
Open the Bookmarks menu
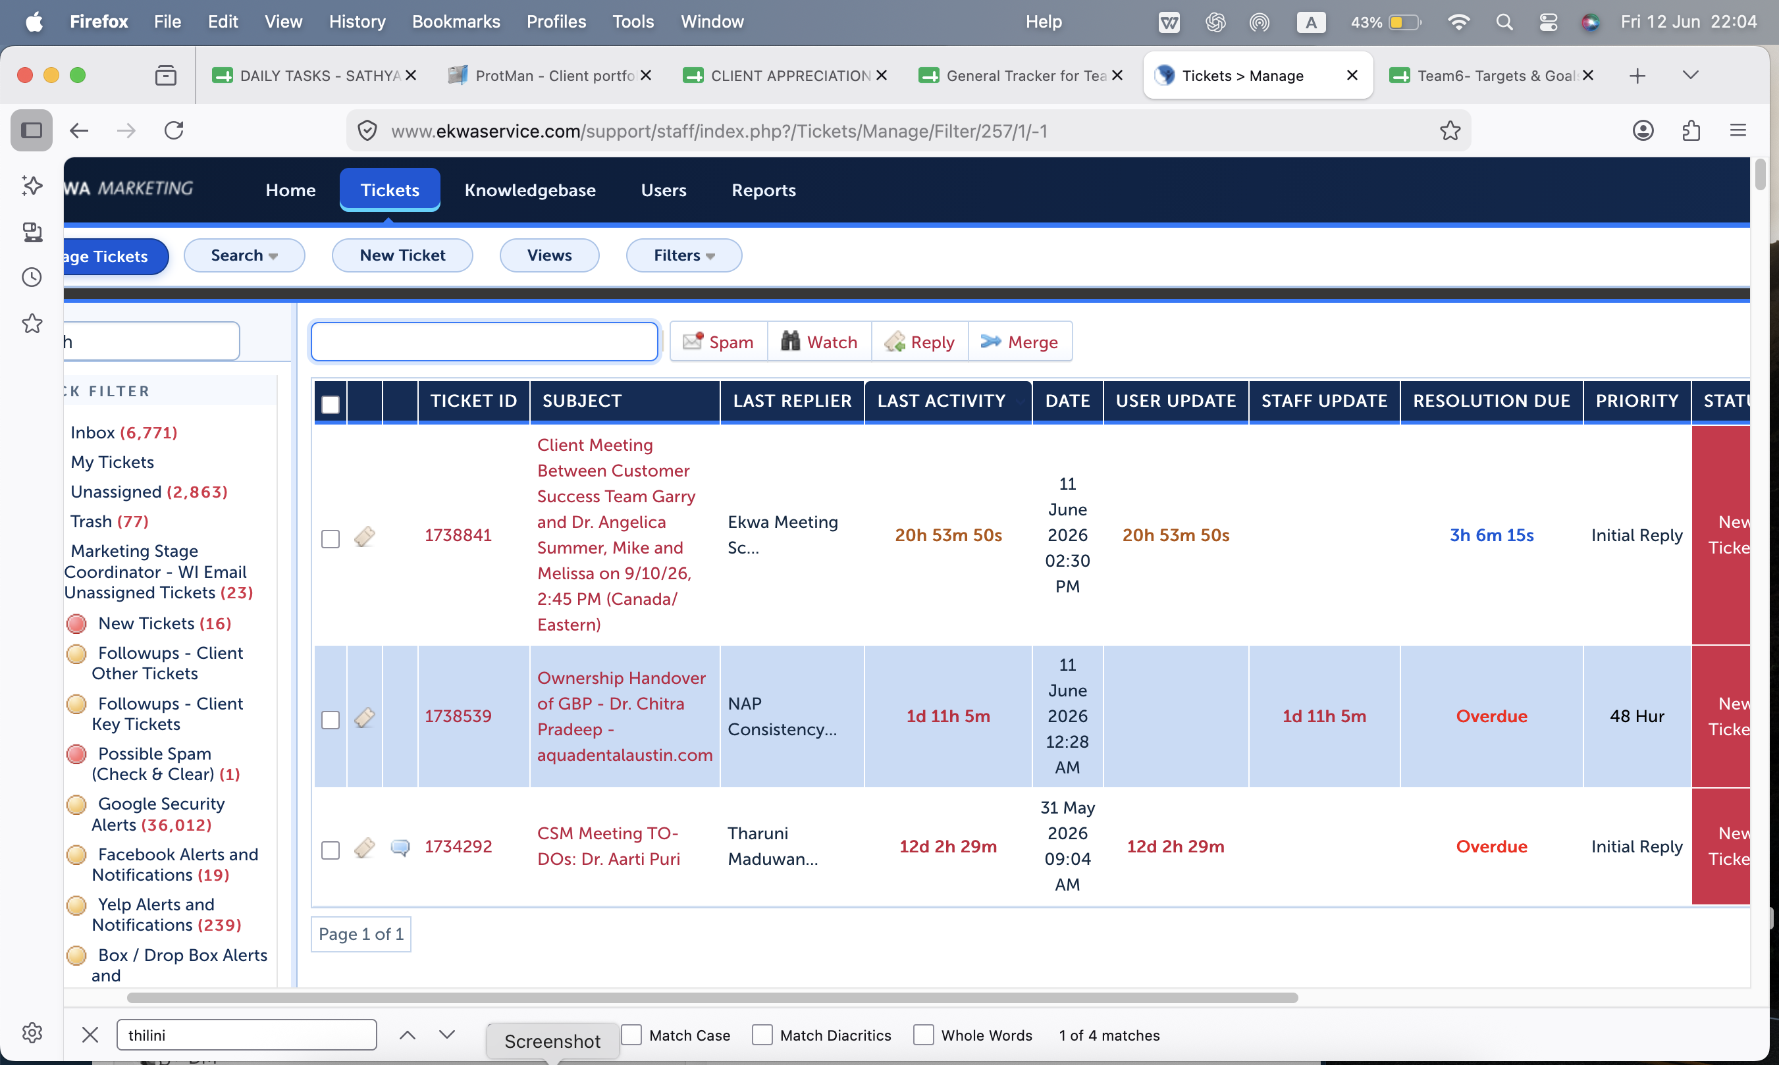456,22
